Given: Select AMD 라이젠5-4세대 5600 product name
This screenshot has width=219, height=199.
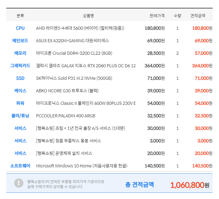Looking at the screenshot, I should click(x=80, y=28).
